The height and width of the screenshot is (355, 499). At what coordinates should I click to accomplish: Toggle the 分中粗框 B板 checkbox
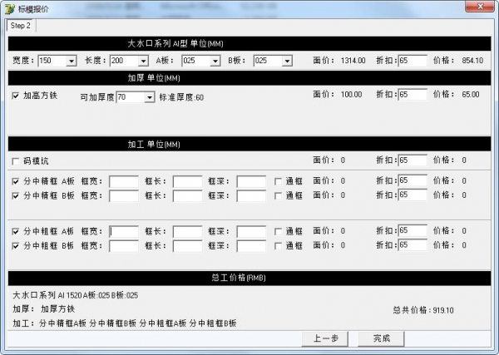pos(15,246)
